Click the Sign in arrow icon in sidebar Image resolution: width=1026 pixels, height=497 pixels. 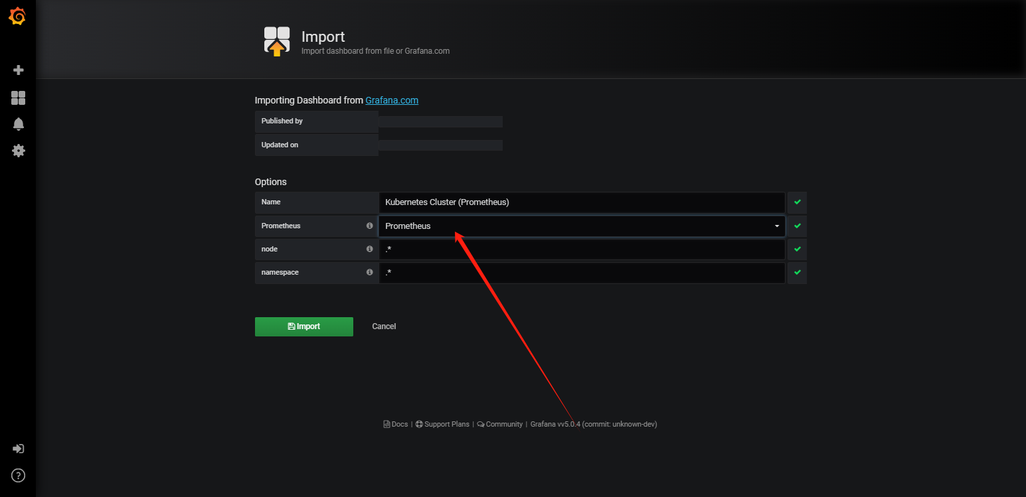point(19,449)
